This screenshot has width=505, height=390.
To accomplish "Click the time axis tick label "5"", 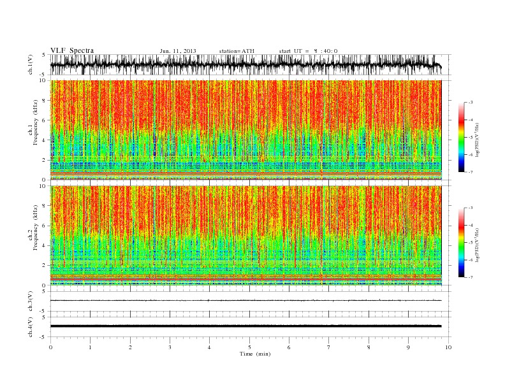I will pos(249,347).
